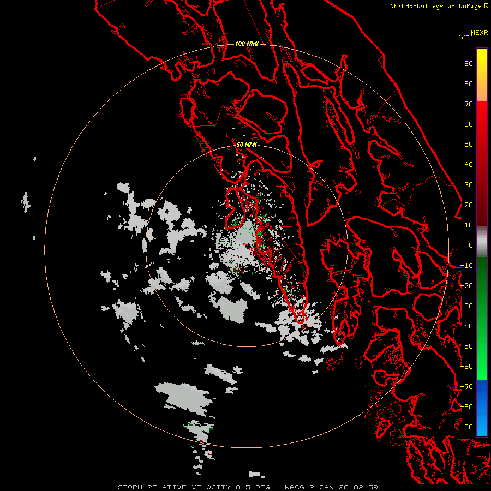491x491 pixels.
Task: Click the KACG radar site identifier
Action: click(x=295, y=487)
